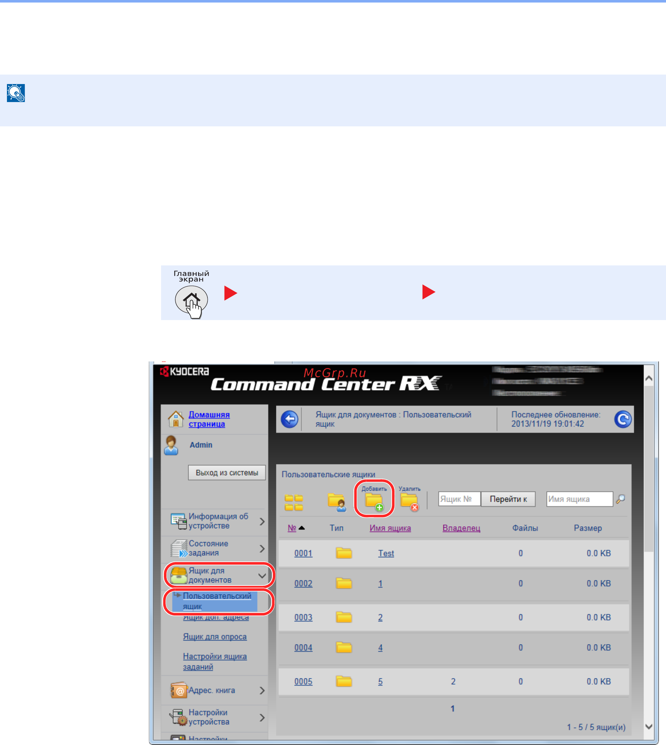Click the folder with user owner icon

click(x=337, y=502)
